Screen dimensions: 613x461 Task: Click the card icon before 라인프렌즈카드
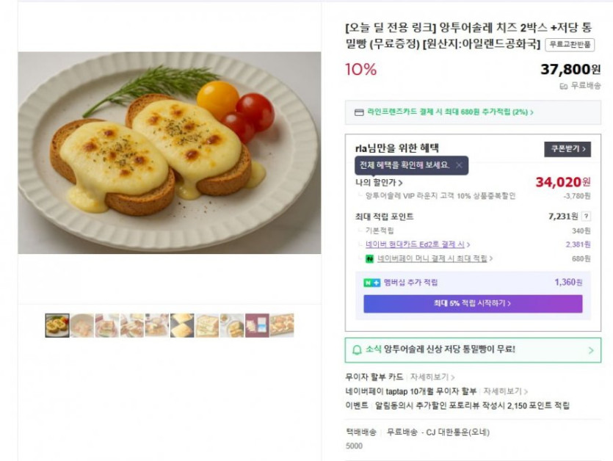click(359, 112)
